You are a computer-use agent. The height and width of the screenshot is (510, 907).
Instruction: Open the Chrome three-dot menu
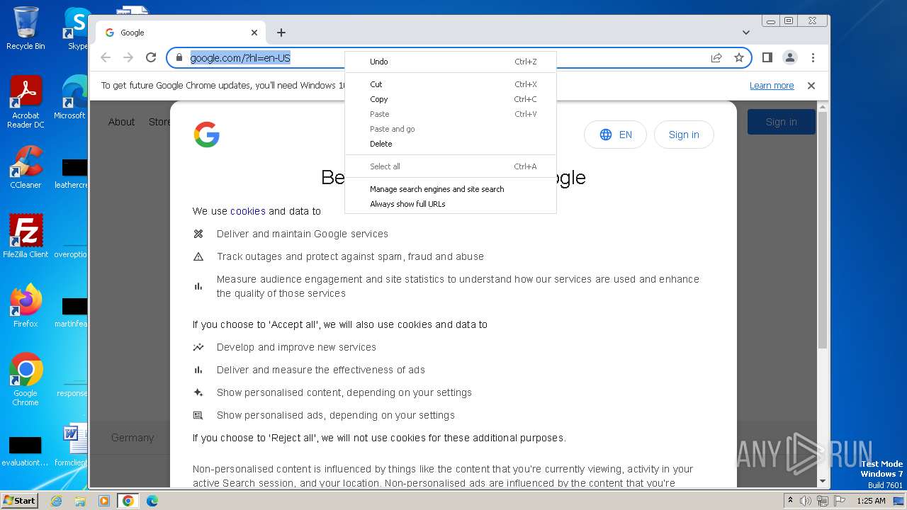[813, 57]
